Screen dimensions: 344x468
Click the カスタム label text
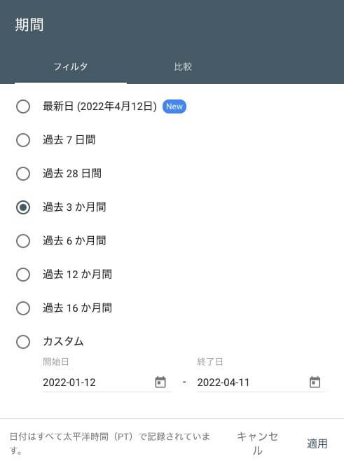(63, 341)
